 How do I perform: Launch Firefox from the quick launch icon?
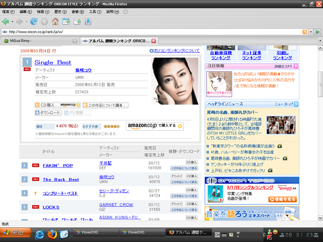click(x=52, y=234)
